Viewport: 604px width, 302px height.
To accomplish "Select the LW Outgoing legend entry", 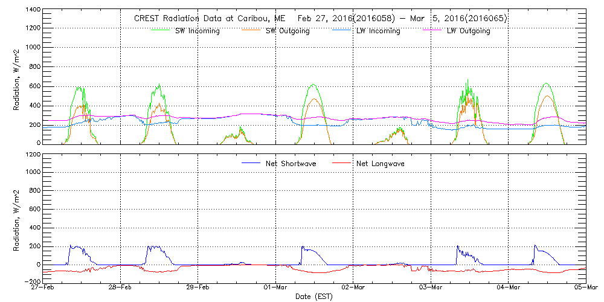I will (x=468, y=31).
